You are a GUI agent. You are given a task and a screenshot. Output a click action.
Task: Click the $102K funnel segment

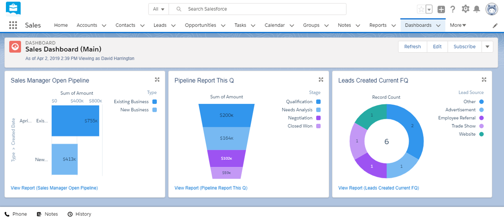tap(226, 158)
